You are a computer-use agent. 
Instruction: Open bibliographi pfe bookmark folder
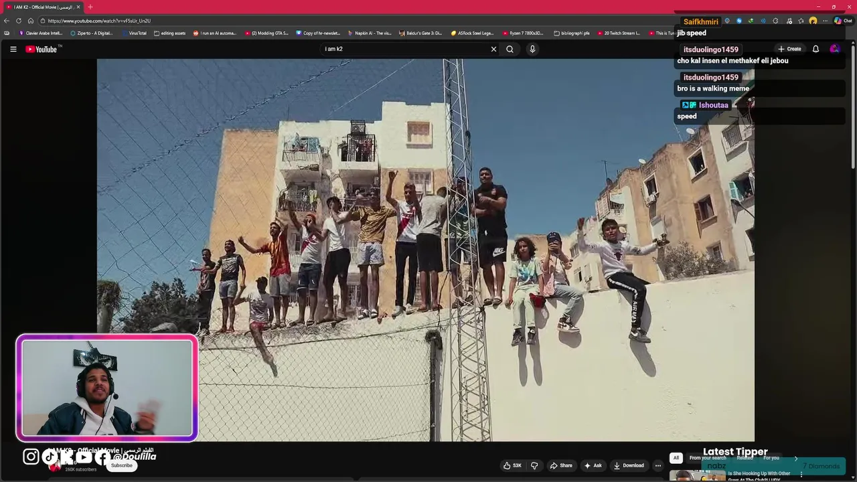click(x=572, y=33)
